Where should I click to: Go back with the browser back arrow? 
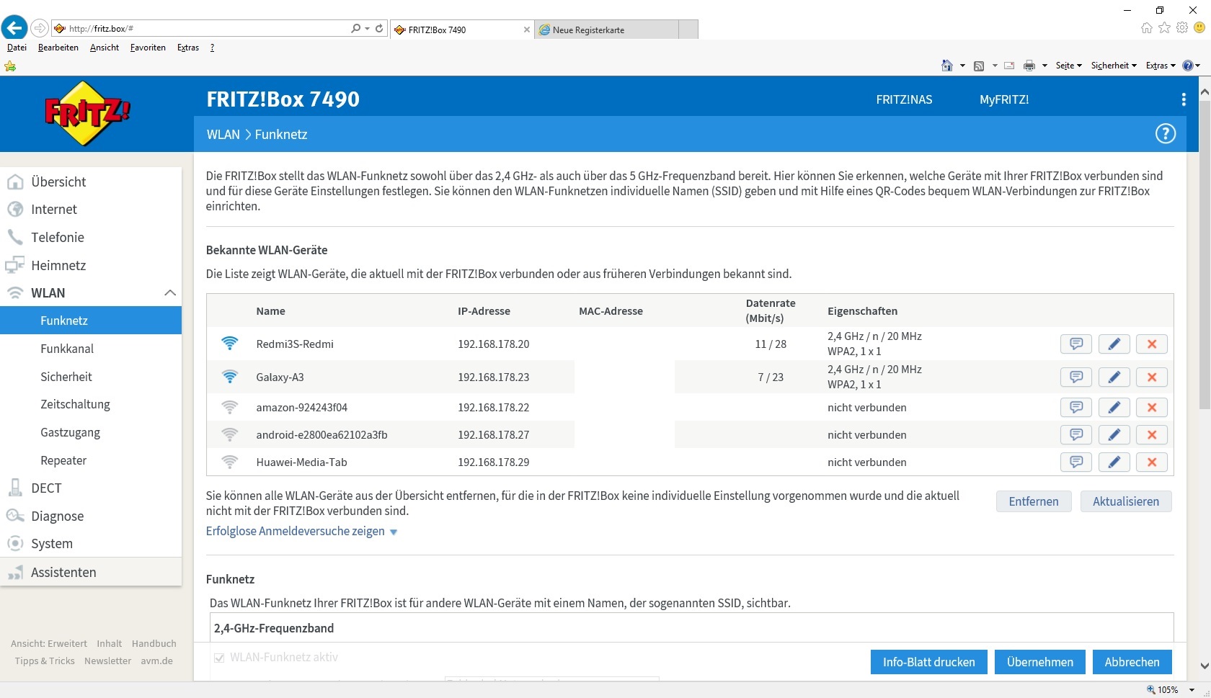14,28
